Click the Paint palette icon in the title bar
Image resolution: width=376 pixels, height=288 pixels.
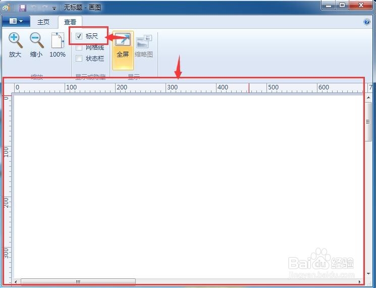point(6,8)
